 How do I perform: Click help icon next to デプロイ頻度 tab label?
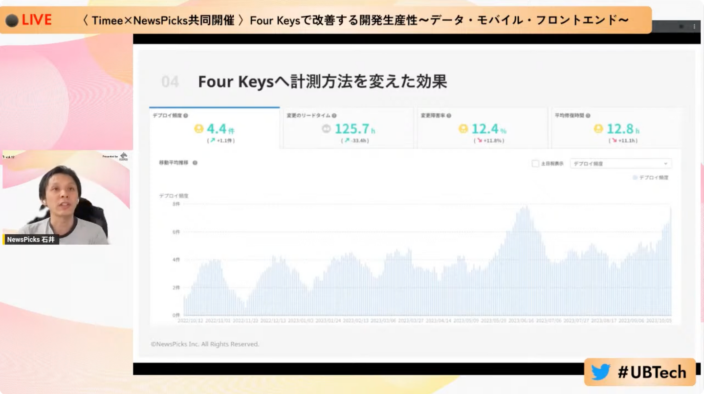tap(186, 116)
